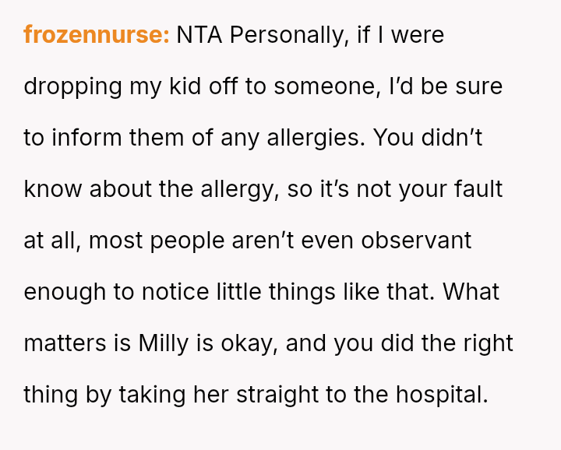Open the frozennurse username link
This screenshot has width=561, height=450.
pos(96,35)
